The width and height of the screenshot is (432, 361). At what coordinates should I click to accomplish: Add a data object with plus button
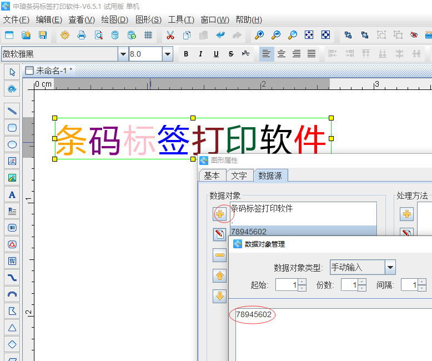[219, 214]
